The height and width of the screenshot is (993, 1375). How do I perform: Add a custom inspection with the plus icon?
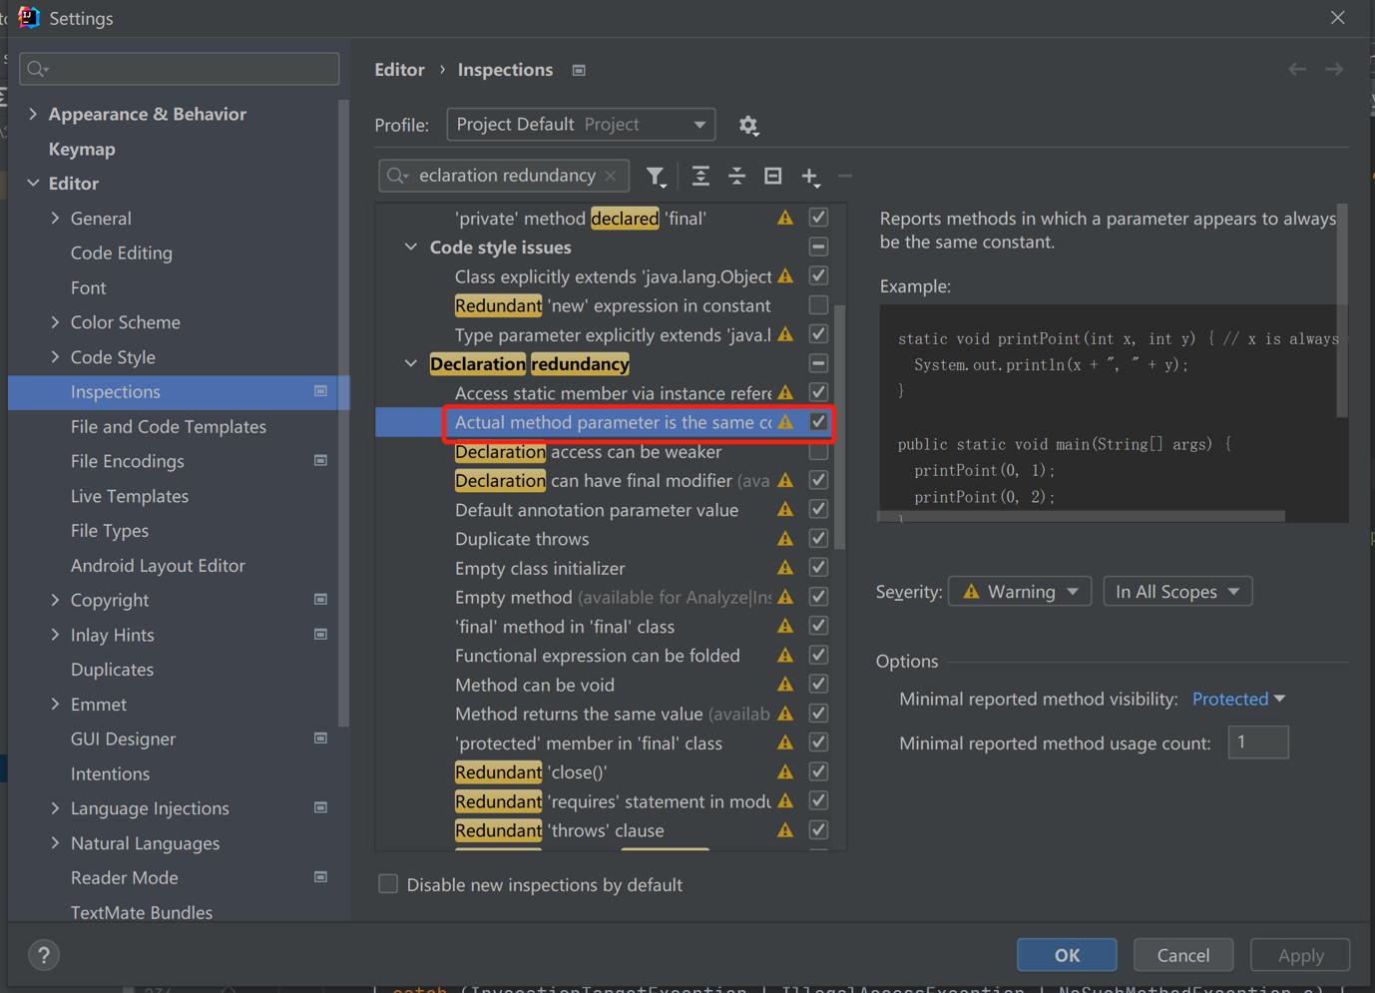(x=810, y=176)
